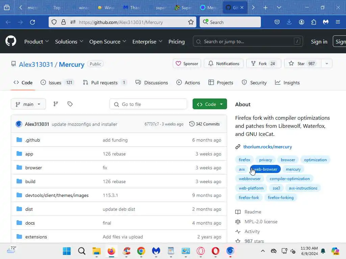Open the devtools/client/themes/images folder
Screen dimensions: 346x259
[x=57, y=195]
